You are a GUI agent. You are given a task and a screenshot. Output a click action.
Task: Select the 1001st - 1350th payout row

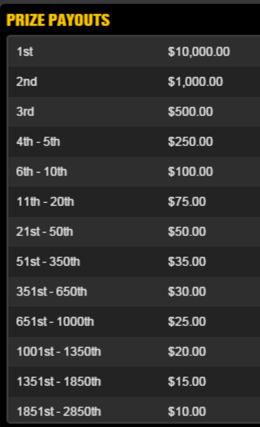(134, 352)
